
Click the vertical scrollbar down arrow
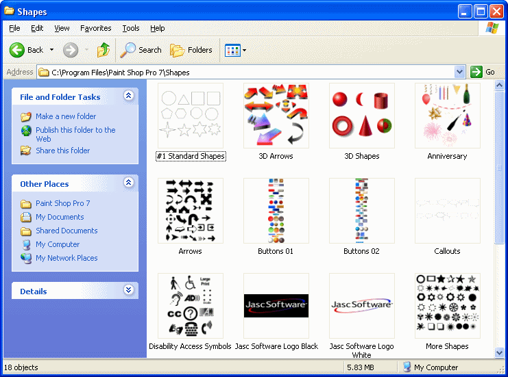tap(499, 352)
